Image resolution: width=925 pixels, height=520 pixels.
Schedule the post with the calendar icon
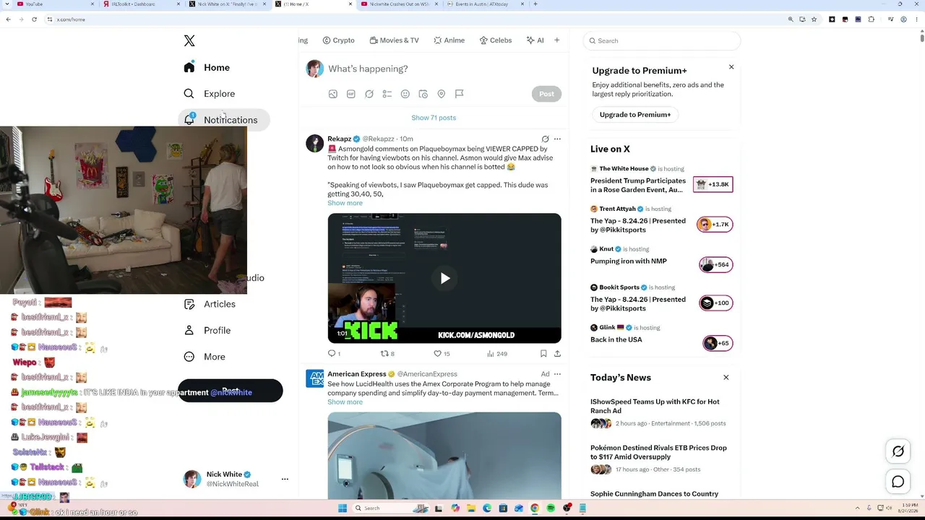pos(423,94)
